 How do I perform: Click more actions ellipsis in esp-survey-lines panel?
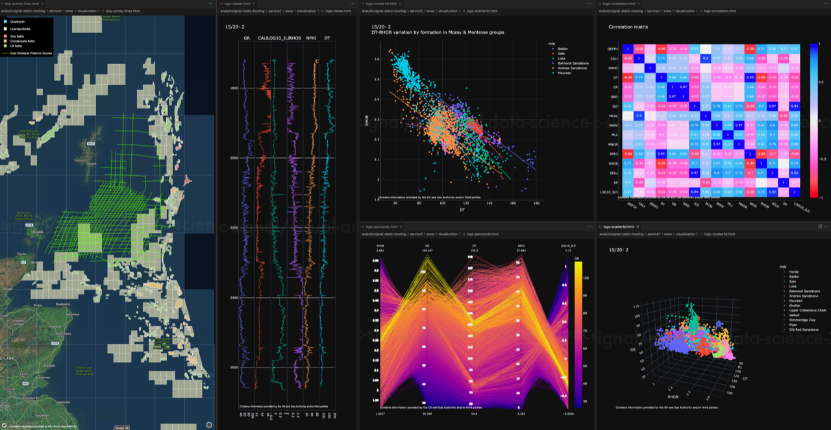211,3
